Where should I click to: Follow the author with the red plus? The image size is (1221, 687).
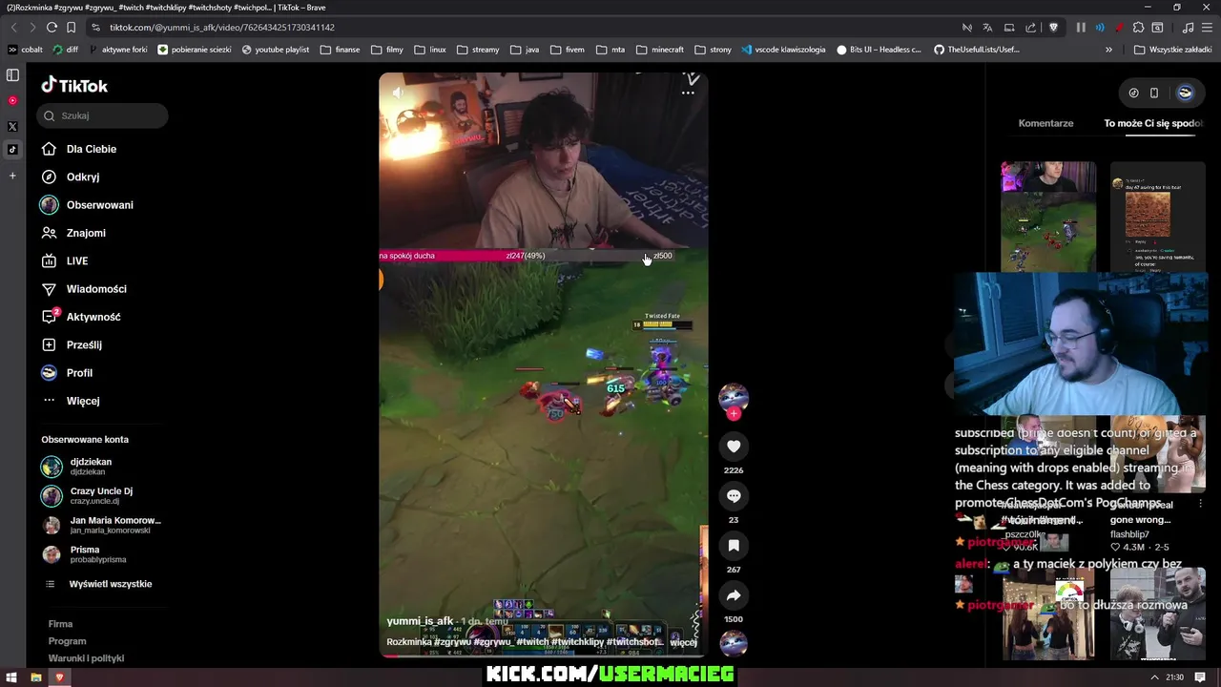[734, 413]
